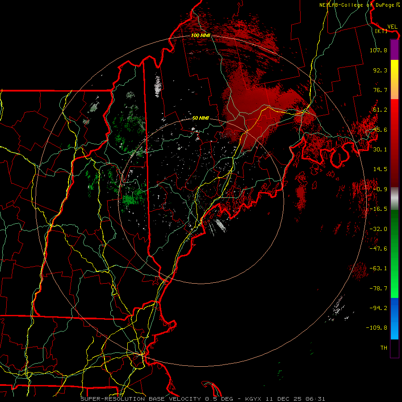Click the 11 DEC 25 06:31 timestamp
402x402 pixels.
(x=295, y=399)
